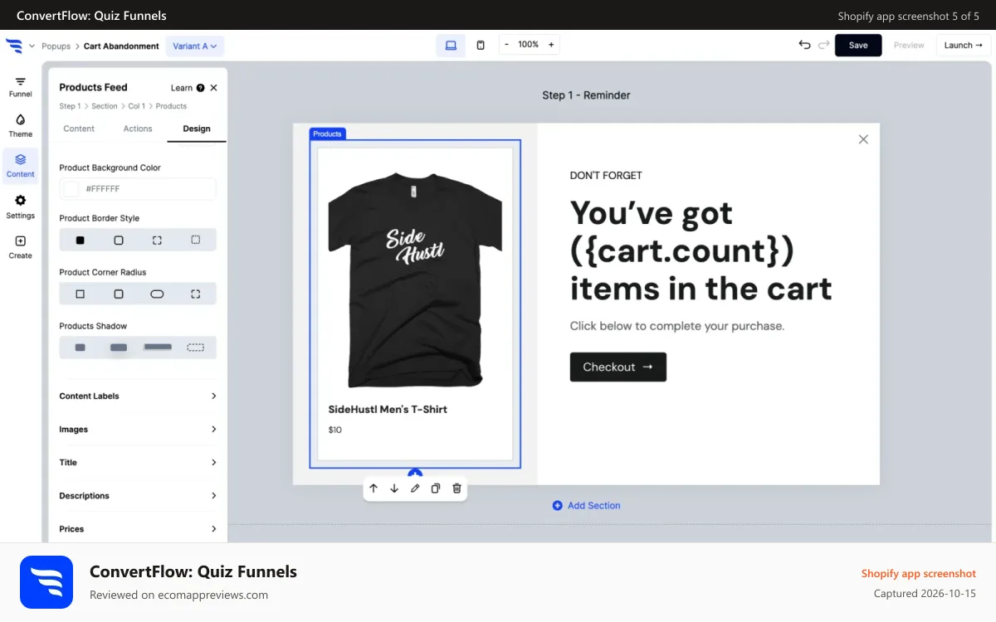Select slightly rounded product corner radius
996x622 pixels.
(119, 294)
